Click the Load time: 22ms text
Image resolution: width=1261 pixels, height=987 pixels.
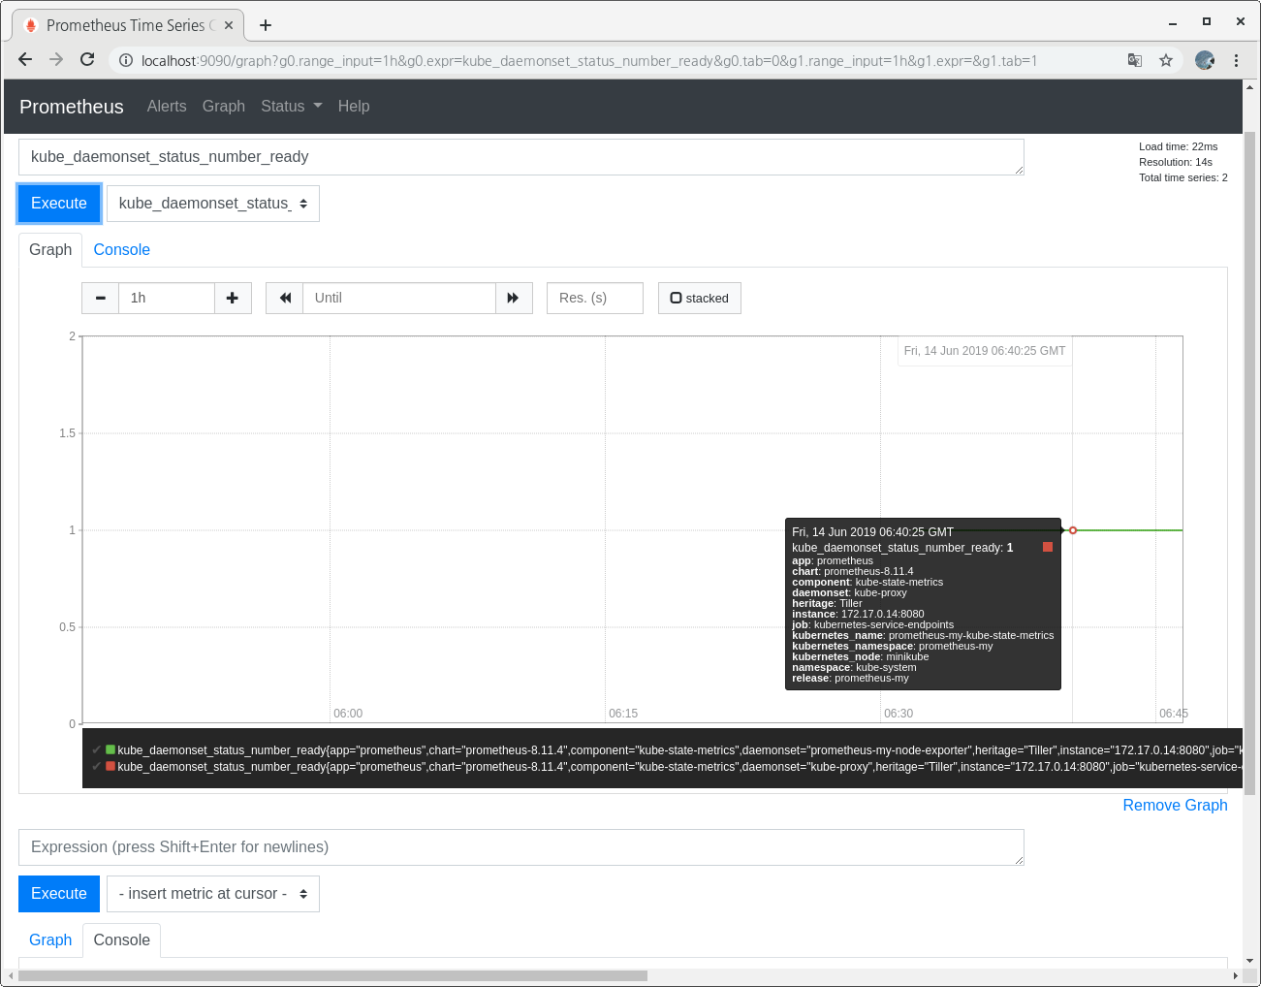coord(1178,147)
